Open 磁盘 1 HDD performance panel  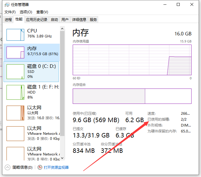15,92
